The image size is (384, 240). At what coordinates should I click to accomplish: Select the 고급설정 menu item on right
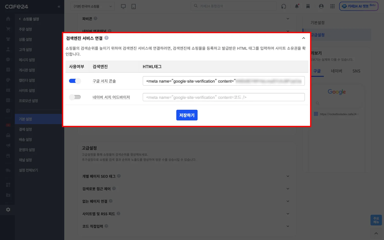317,35
